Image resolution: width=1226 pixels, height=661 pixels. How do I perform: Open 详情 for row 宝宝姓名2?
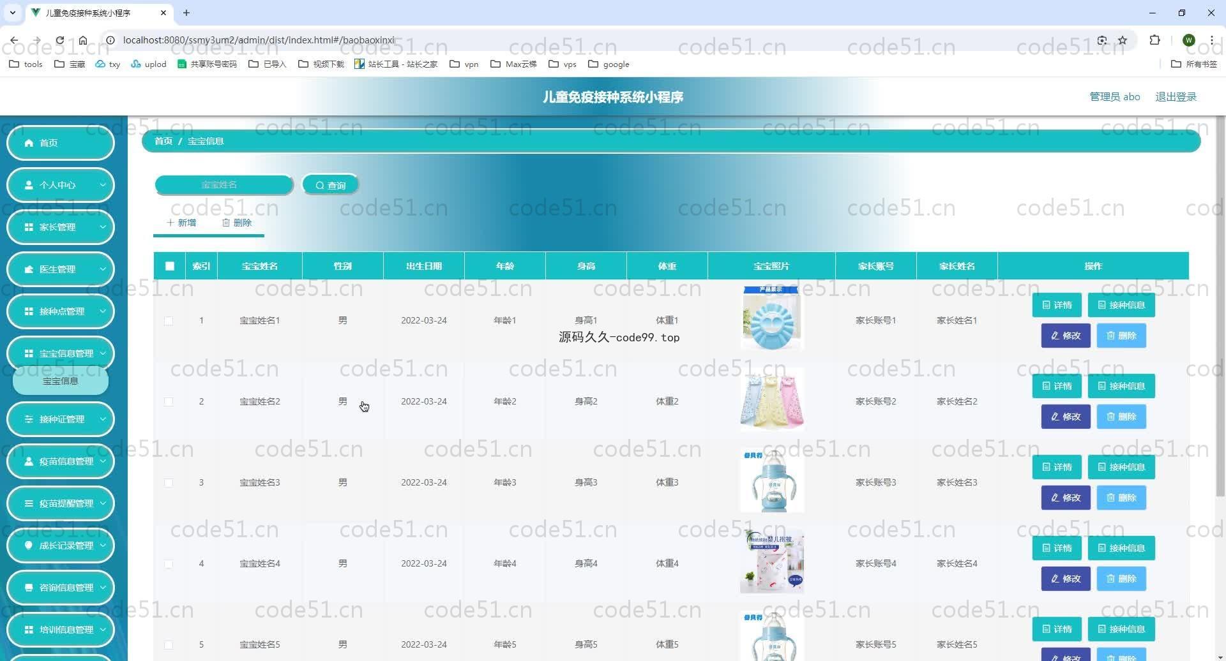[1057, 386]
